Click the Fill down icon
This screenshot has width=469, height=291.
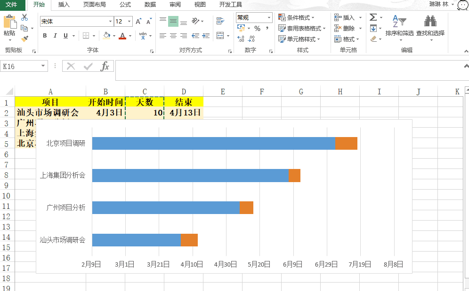373,28
